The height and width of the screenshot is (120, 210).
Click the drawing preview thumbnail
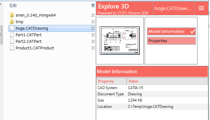tap(120, 41)
